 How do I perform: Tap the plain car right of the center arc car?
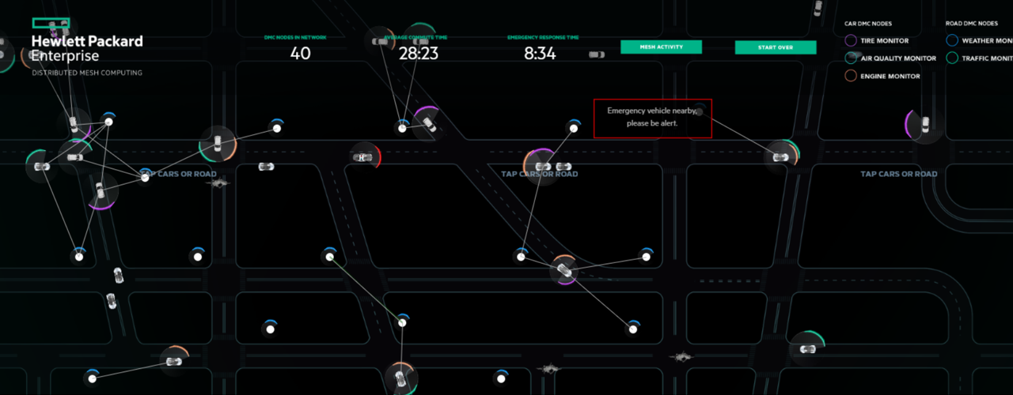tap(564, 167)
